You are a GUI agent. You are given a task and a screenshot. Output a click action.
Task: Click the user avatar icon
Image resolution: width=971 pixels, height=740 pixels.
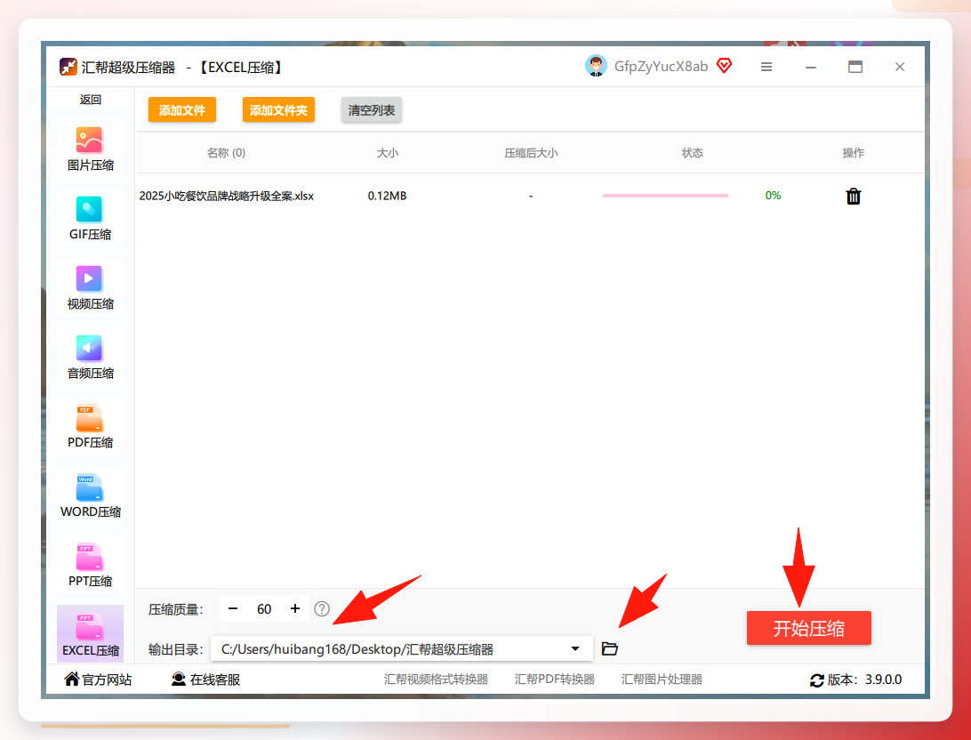point(596,66)
